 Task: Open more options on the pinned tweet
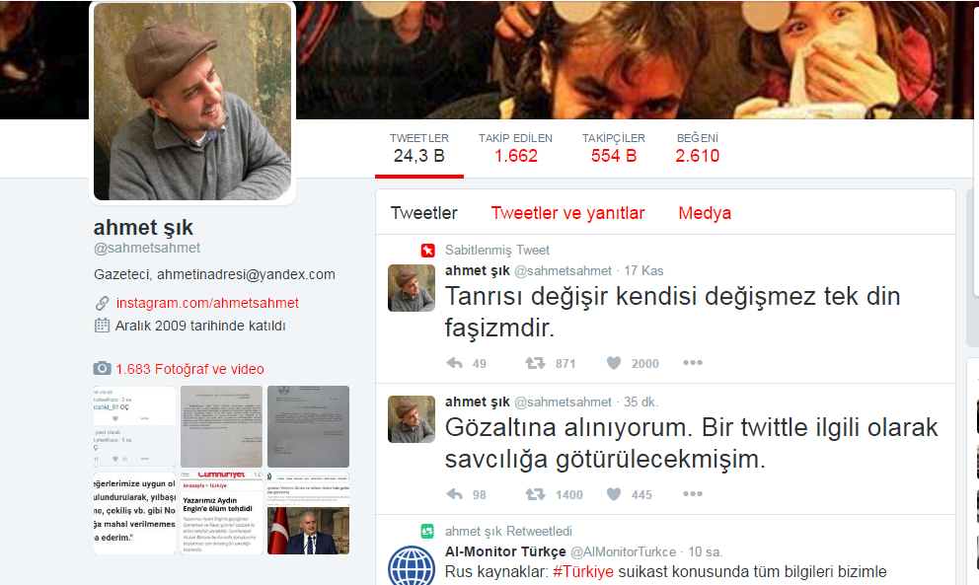tap(693, 363)
